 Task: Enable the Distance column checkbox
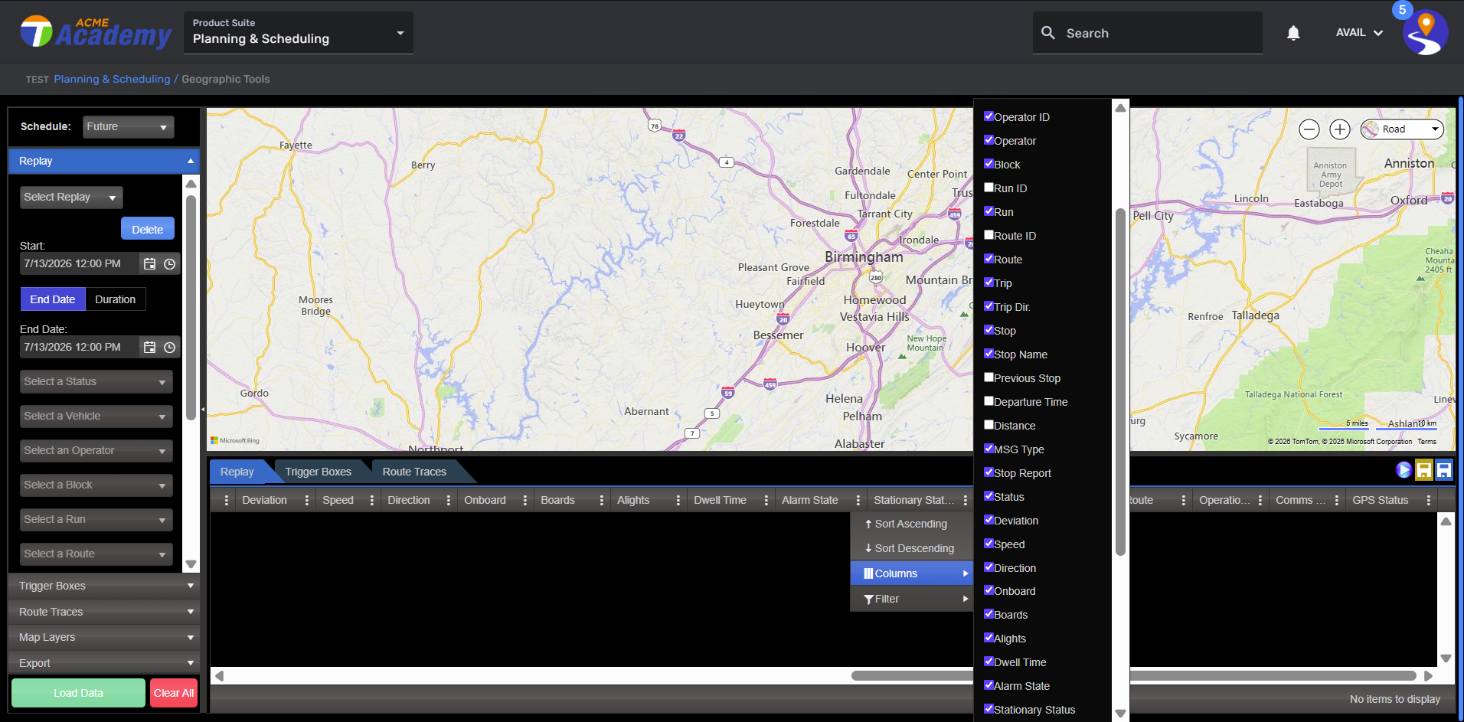[989, 425]
